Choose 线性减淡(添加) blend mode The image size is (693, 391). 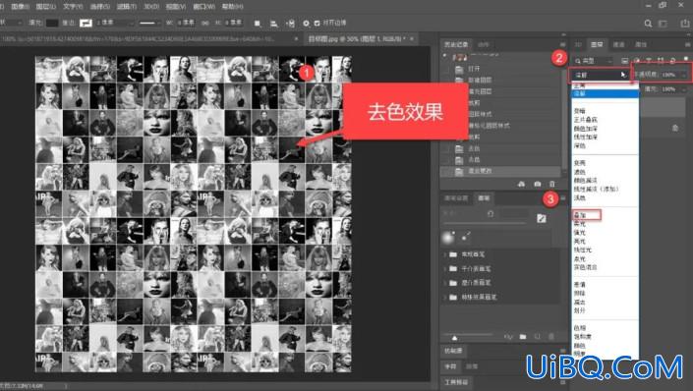597,189
